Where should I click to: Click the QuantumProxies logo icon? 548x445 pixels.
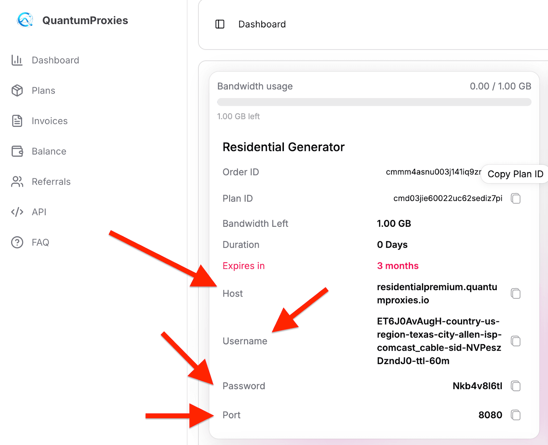25,20
